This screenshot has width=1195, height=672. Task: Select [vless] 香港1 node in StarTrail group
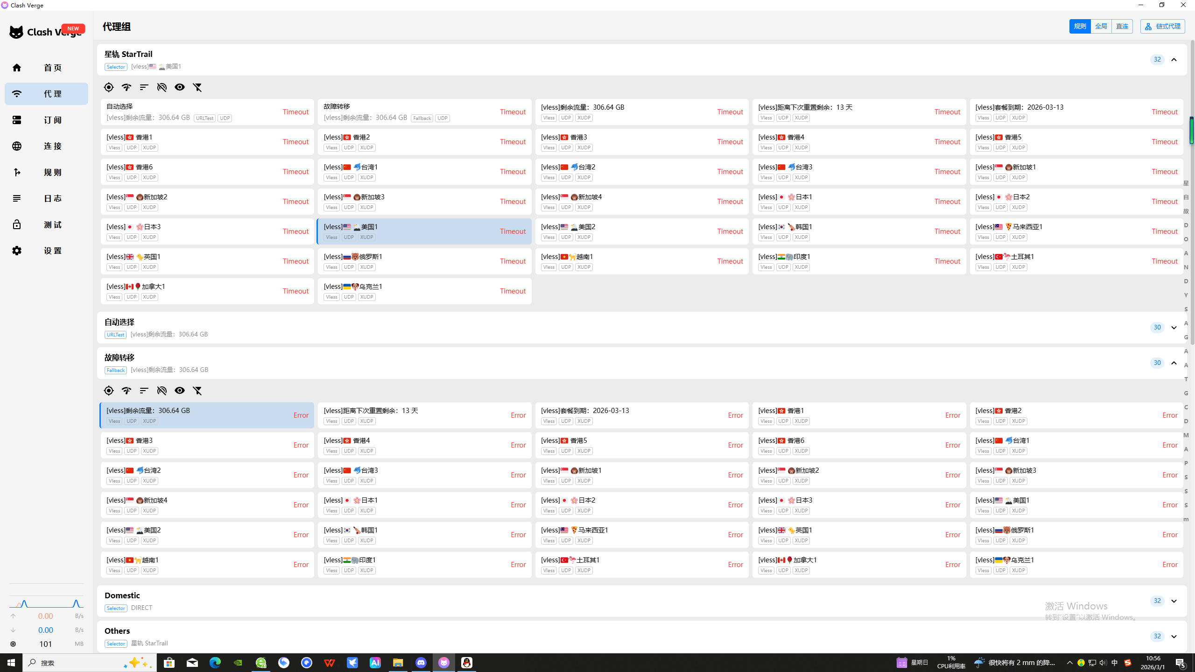tap(207, 142)
